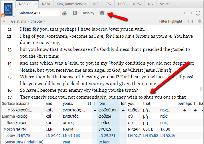The image size is (204, 144).
Task: Select the Sense row label
Action: coord(10,142)
